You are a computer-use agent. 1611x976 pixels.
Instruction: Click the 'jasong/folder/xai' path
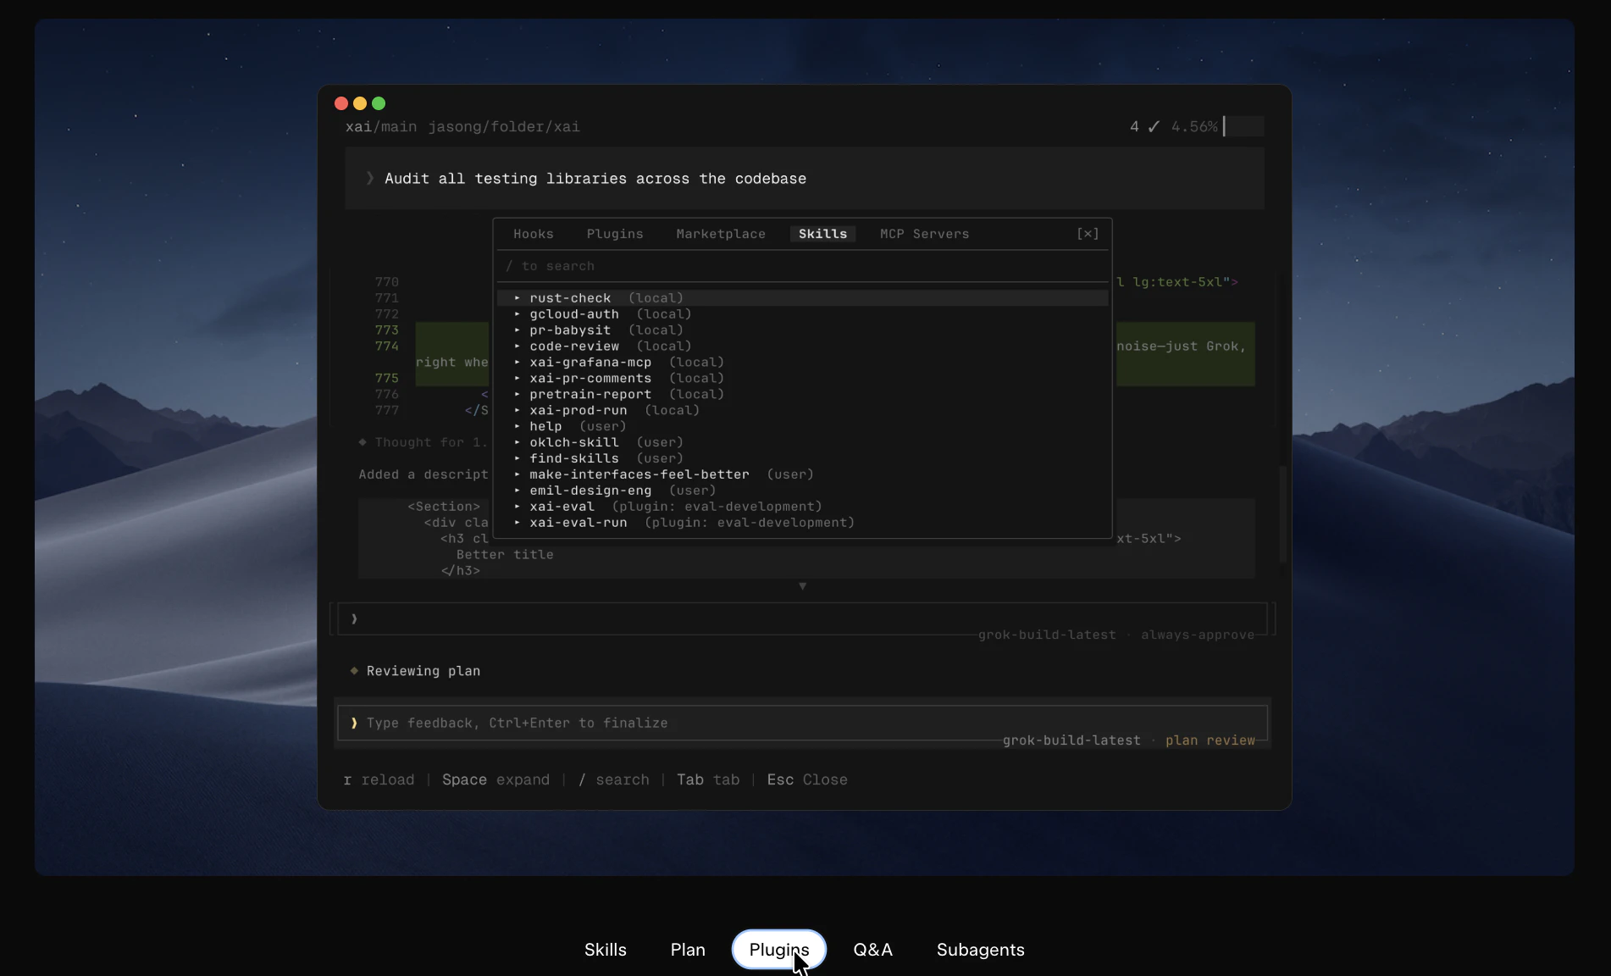504,127
